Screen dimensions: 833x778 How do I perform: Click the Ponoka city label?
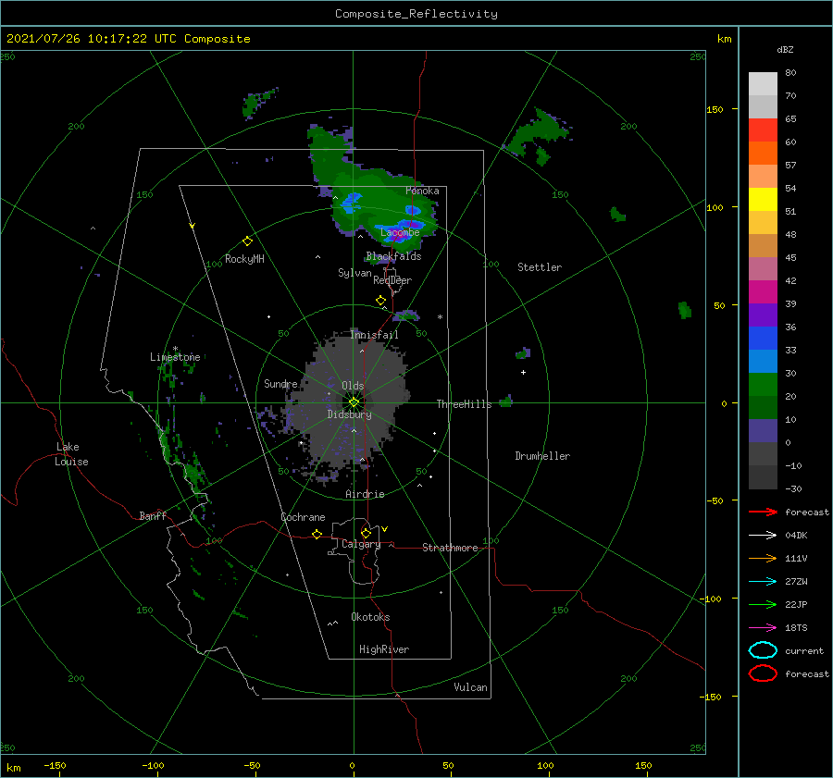coord(422,191)
